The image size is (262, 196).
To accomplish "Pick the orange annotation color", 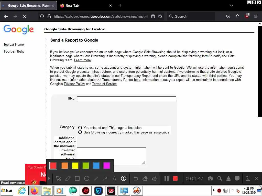I will (x=65, y=166).
